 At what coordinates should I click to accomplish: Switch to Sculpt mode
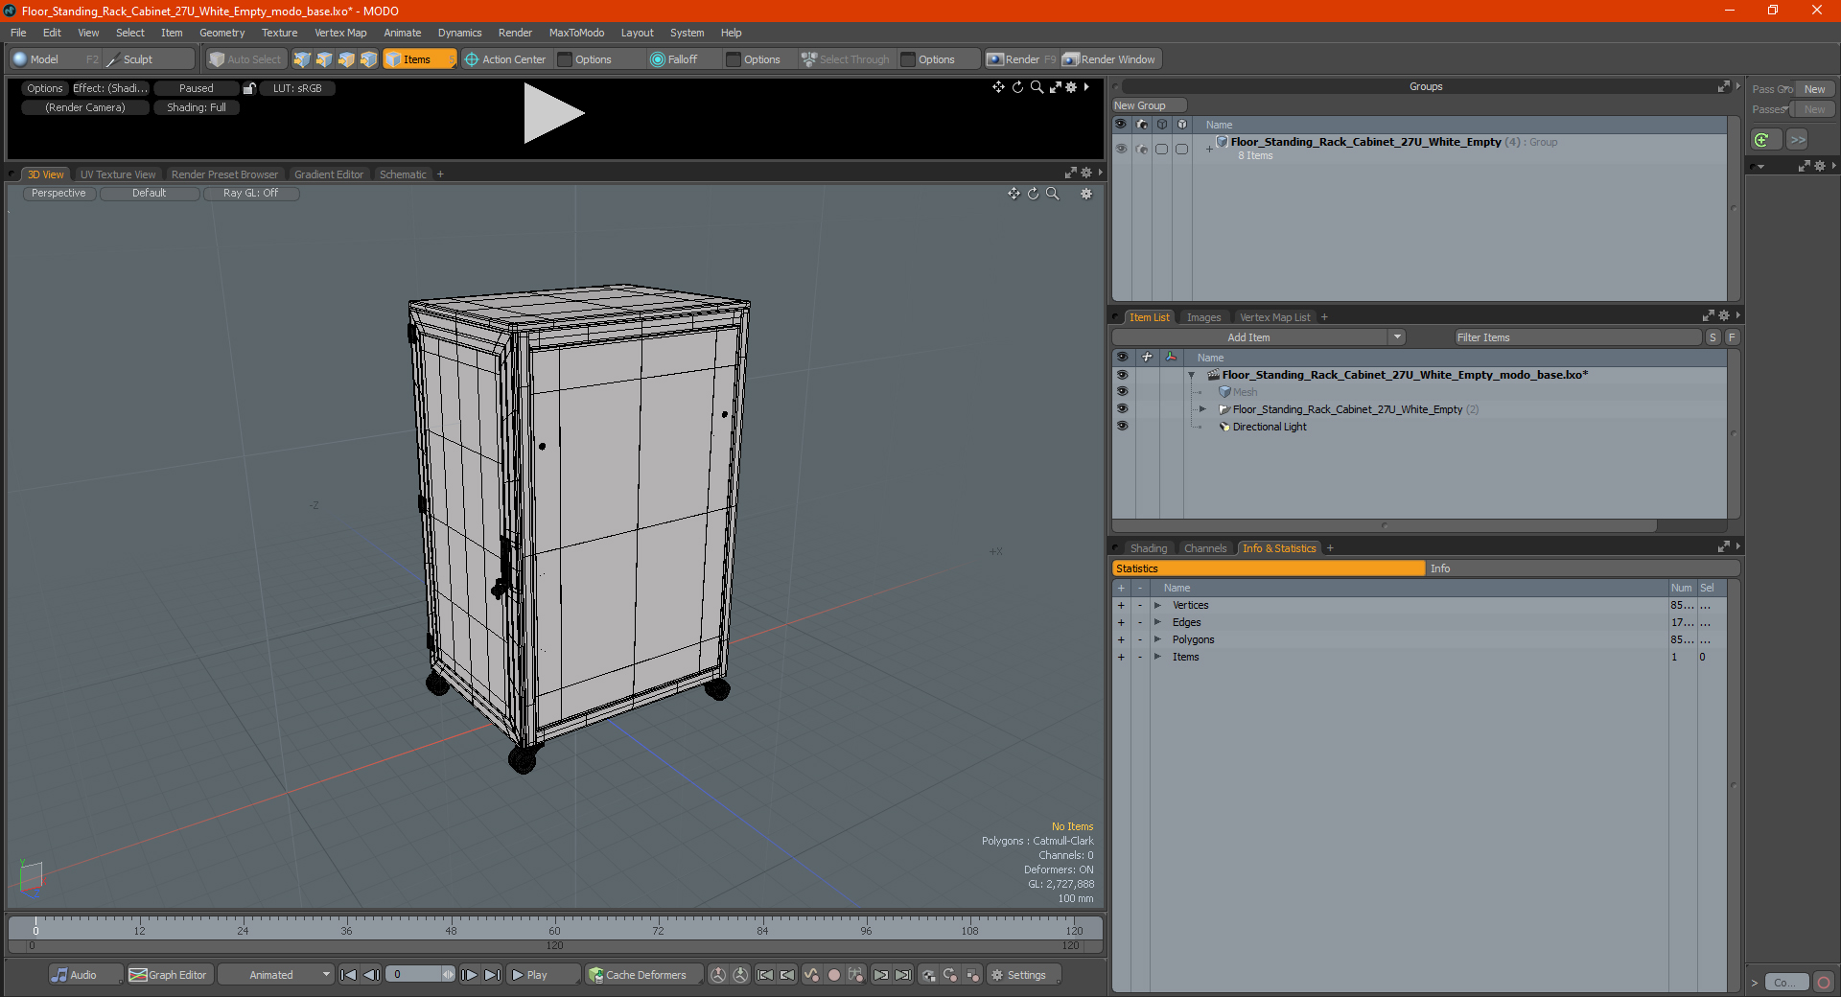coord(149,59)
